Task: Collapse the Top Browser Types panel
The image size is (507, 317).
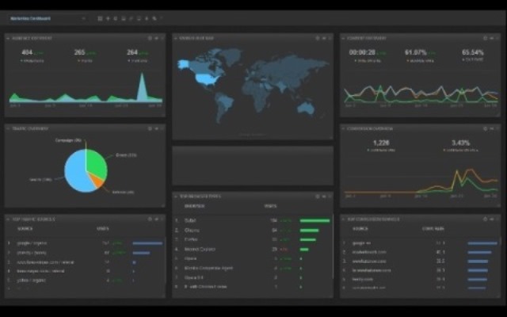Action: (176, 197)
